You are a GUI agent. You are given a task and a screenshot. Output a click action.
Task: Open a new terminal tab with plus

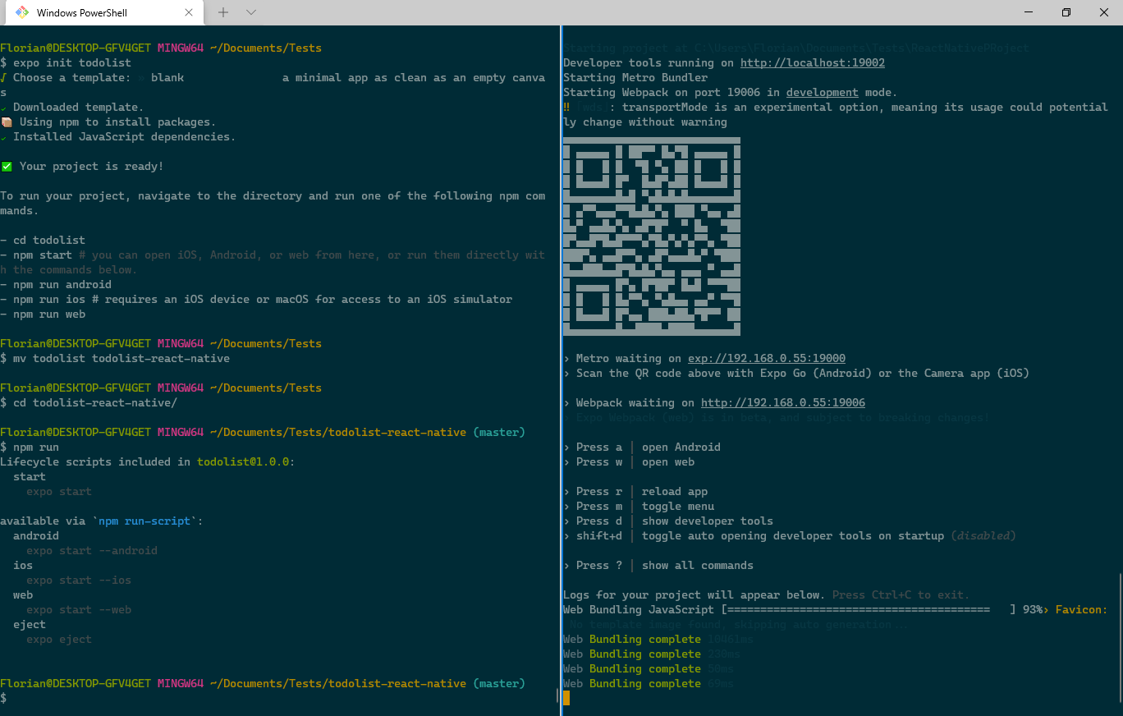[x=223, y=12]
